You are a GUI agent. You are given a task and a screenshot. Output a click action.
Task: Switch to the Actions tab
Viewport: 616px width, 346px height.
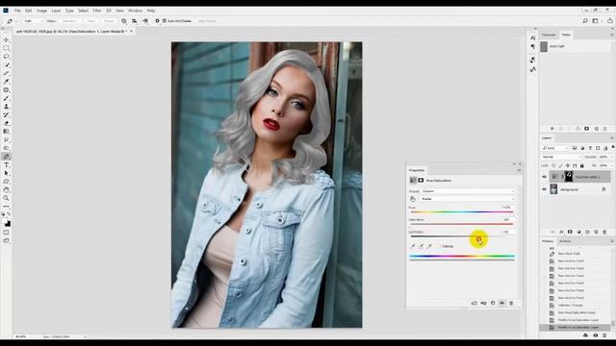[x=565, y=241]
